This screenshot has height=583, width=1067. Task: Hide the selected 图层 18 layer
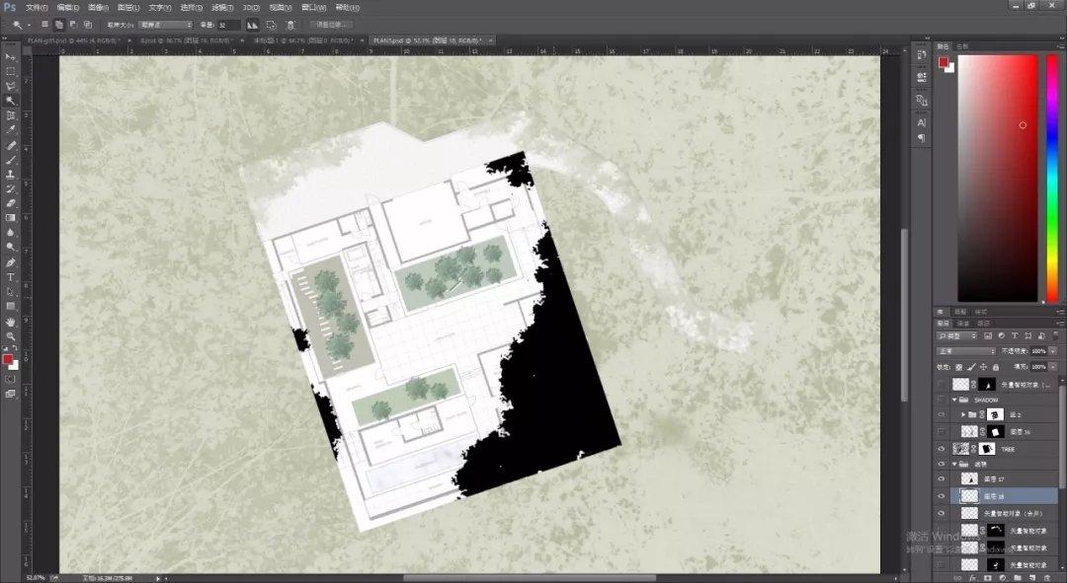coord(942,497)
